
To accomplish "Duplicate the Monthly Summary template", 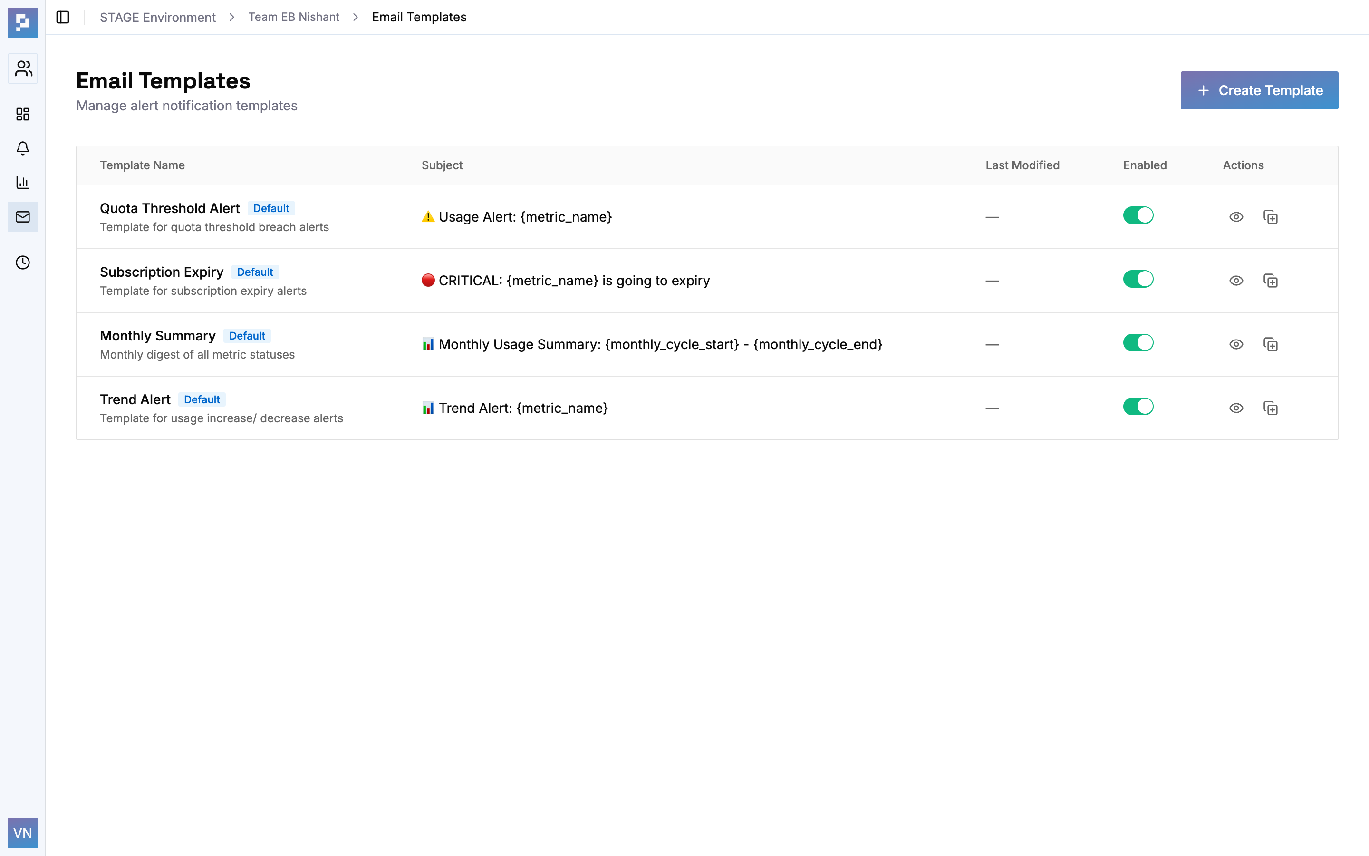I will (x=1271, y=344).
